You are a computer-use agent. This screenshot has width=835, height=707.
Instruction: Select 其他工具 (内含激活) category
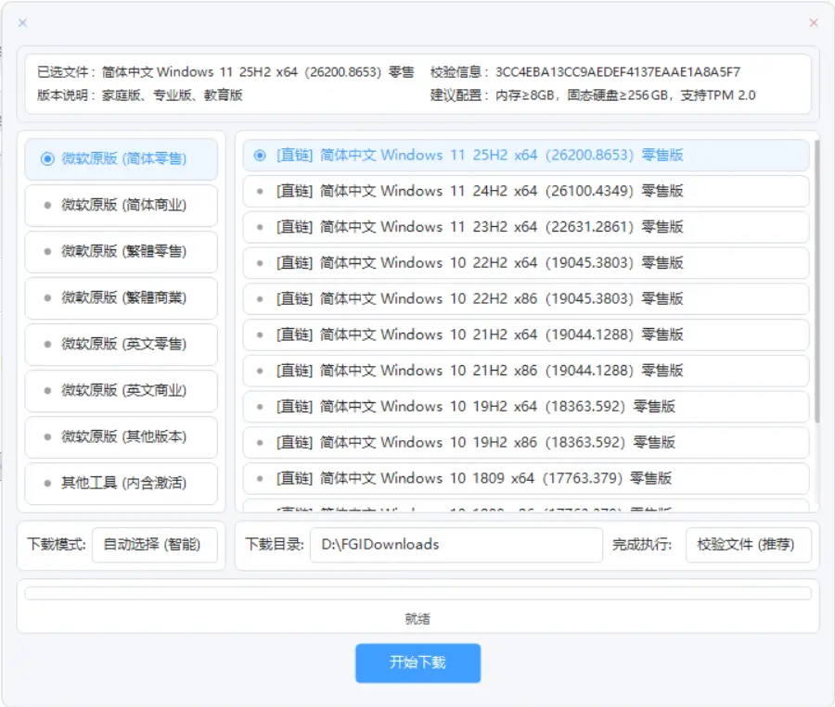pos(122,483)
